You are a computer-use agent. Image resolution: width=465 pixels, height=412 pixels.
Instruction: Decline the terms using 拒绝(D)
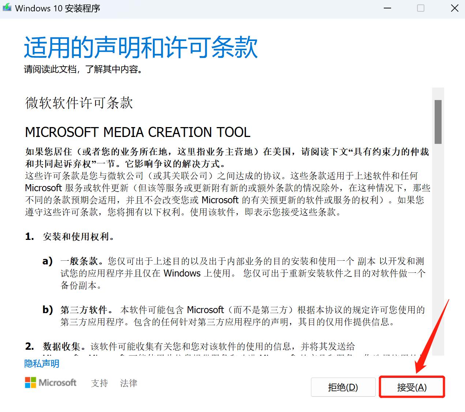343,387
